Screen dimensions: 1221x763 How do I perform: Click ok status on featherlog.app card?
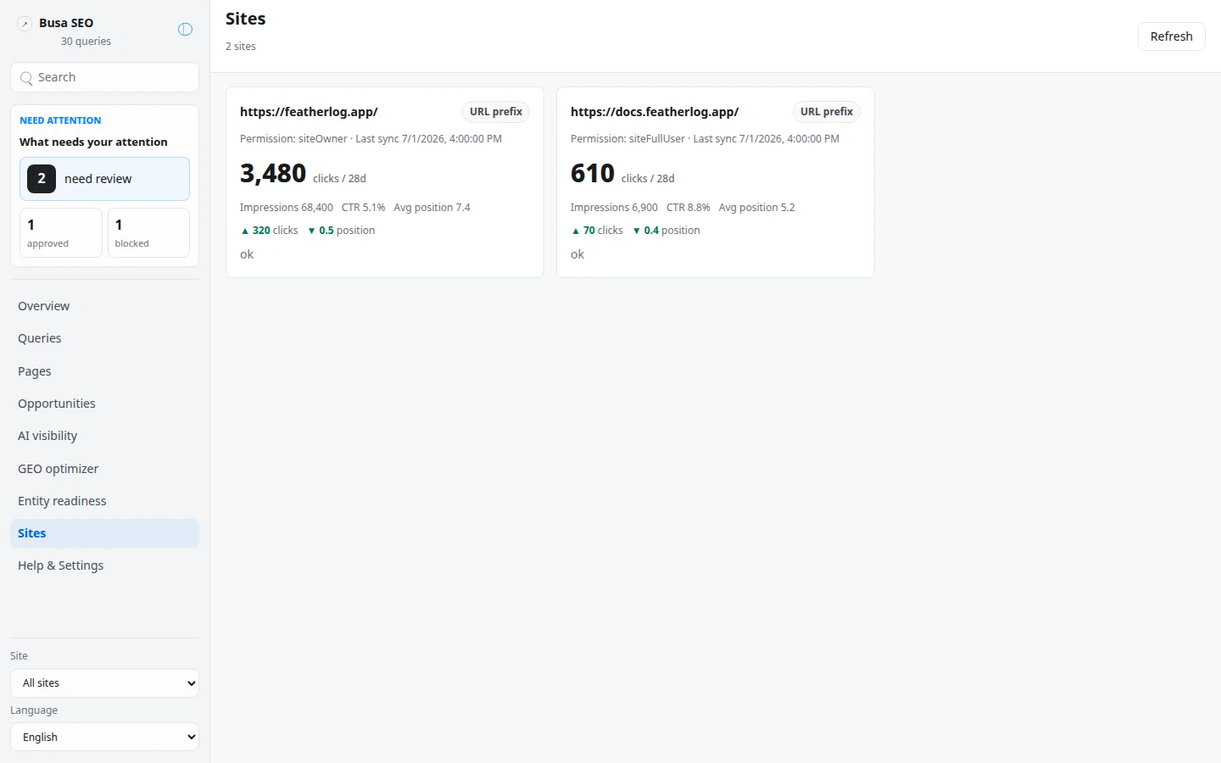pyautogui.click(x=247, y=254)
